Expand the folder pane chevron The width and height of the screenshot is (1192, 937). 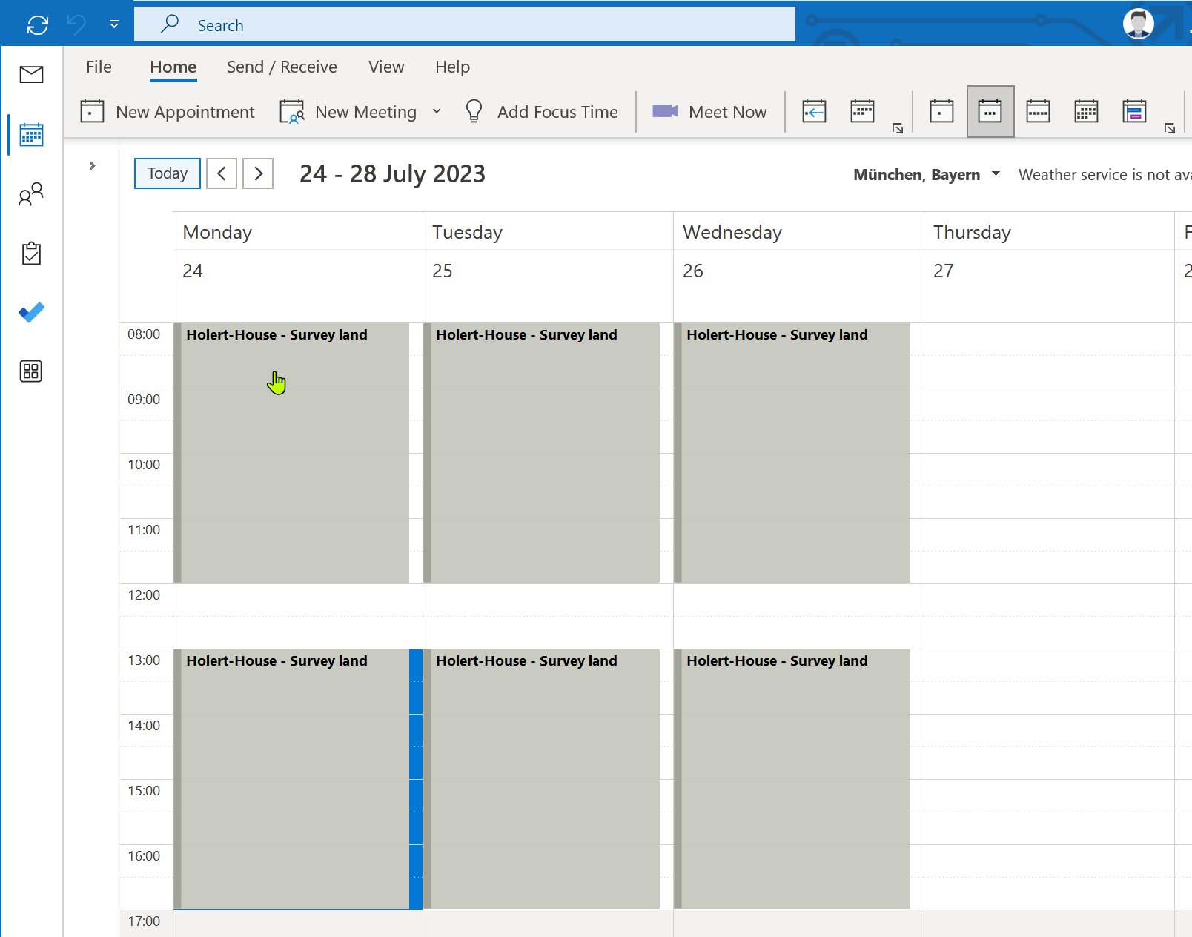[x=92, y=165]
